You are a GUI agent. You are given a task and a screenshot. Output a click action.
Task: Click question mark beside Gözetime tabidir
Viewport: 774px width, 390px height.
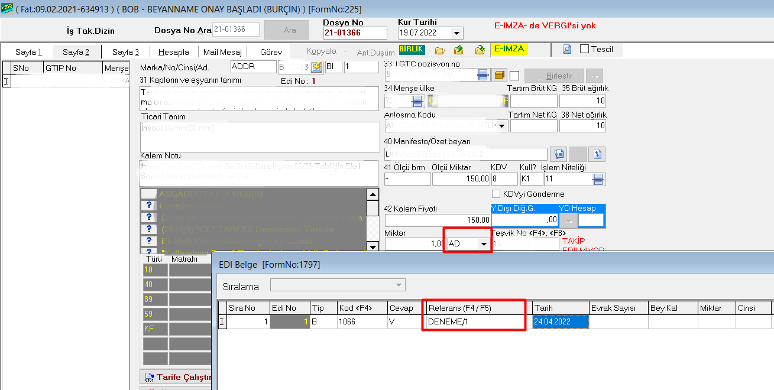pos(149,206)
